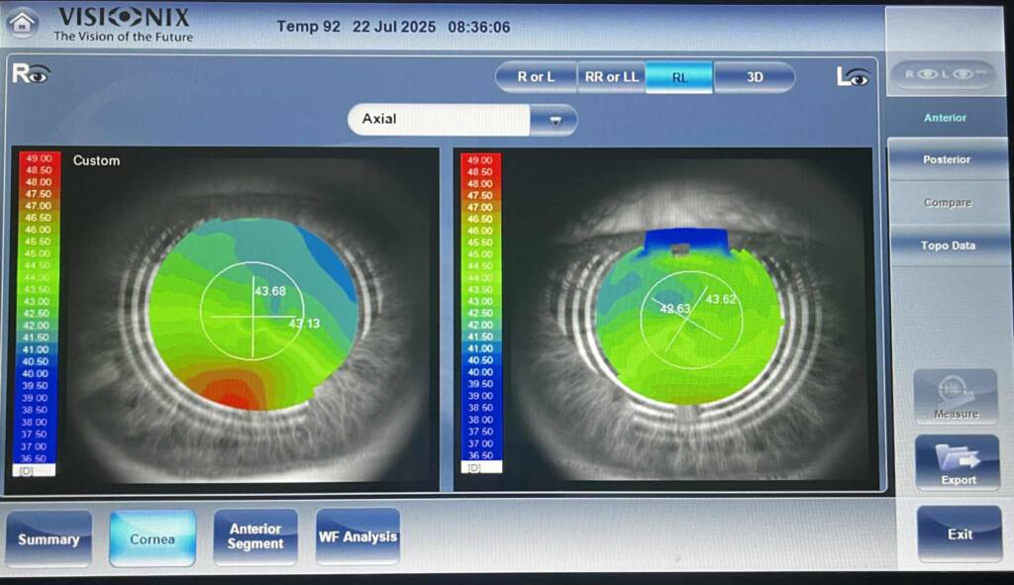This screenshot has height=585, width=1014.
Task: Enable the 3D view mode
Action: pos(755,77)
